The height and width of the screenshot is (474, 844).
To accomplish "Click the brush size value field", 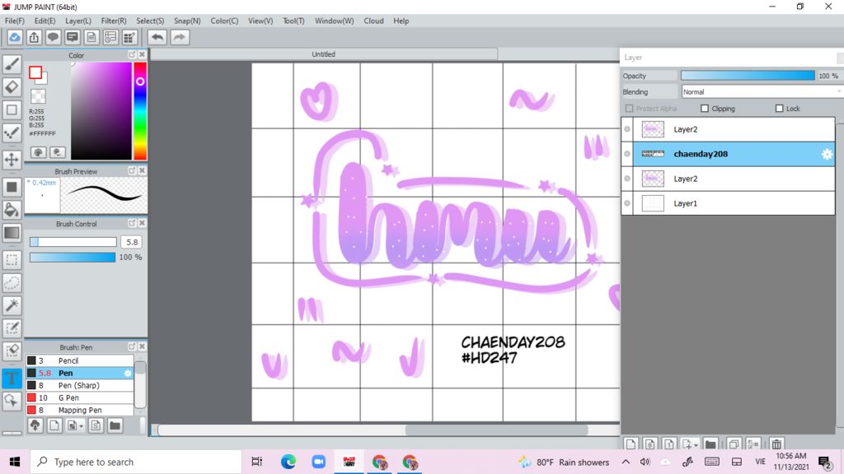I will [x=132, y=243].
